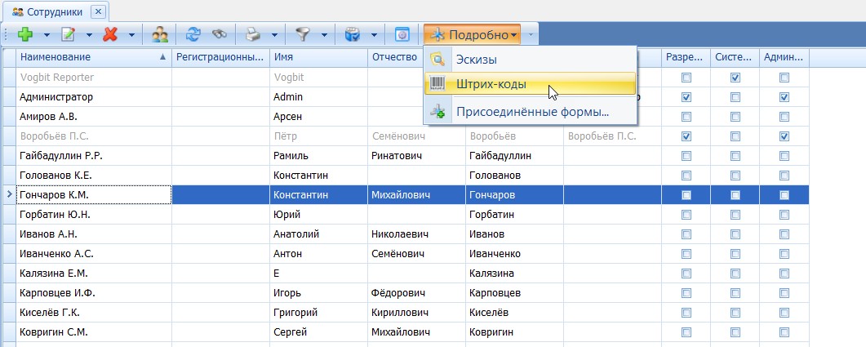Click the barcode icon beside Штрих-коды
Image resolution: width=866 pixels, height=347 pixels.
(x=437, y=84)
